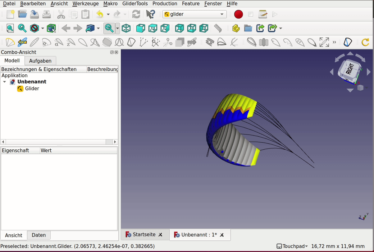Open the GliderTools menu
The width and height of the screenshot is (374, 252).
click(135, 4)
